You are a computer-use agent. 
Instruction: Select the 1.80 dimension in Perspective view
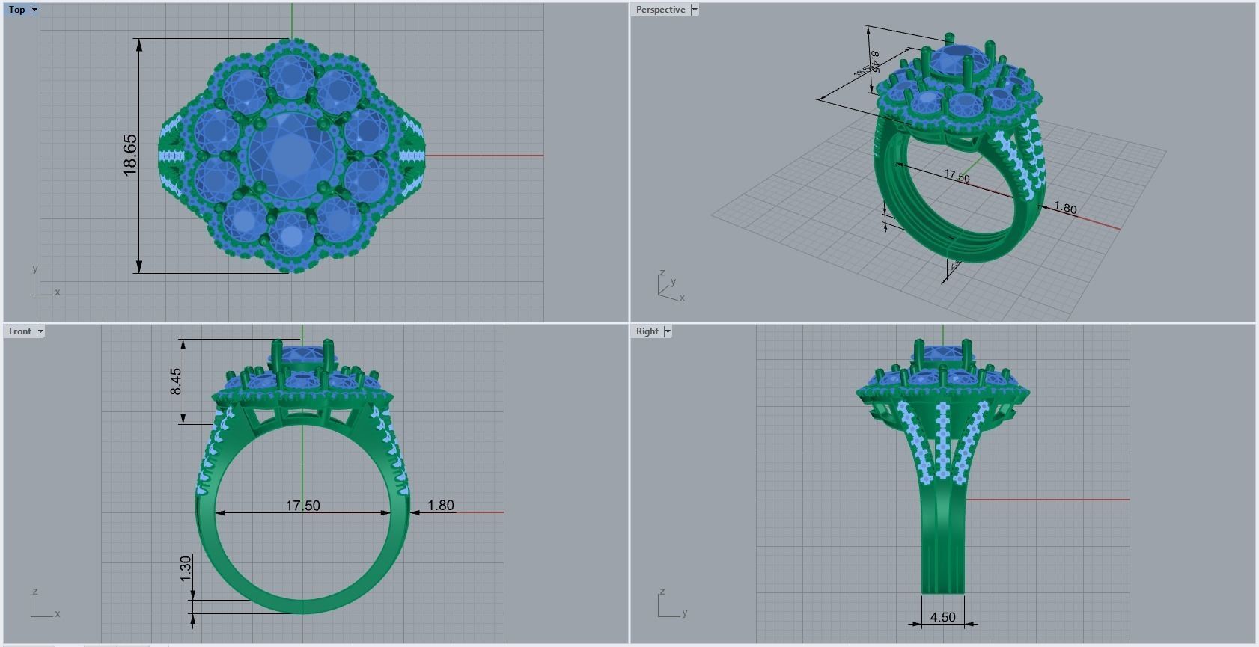click(1065, 208)
